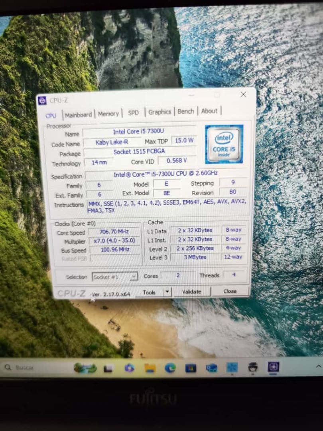The width and height of the screenshot is (323, 431).
Task: Click the Close button at bottom
Action: [230, 291]
